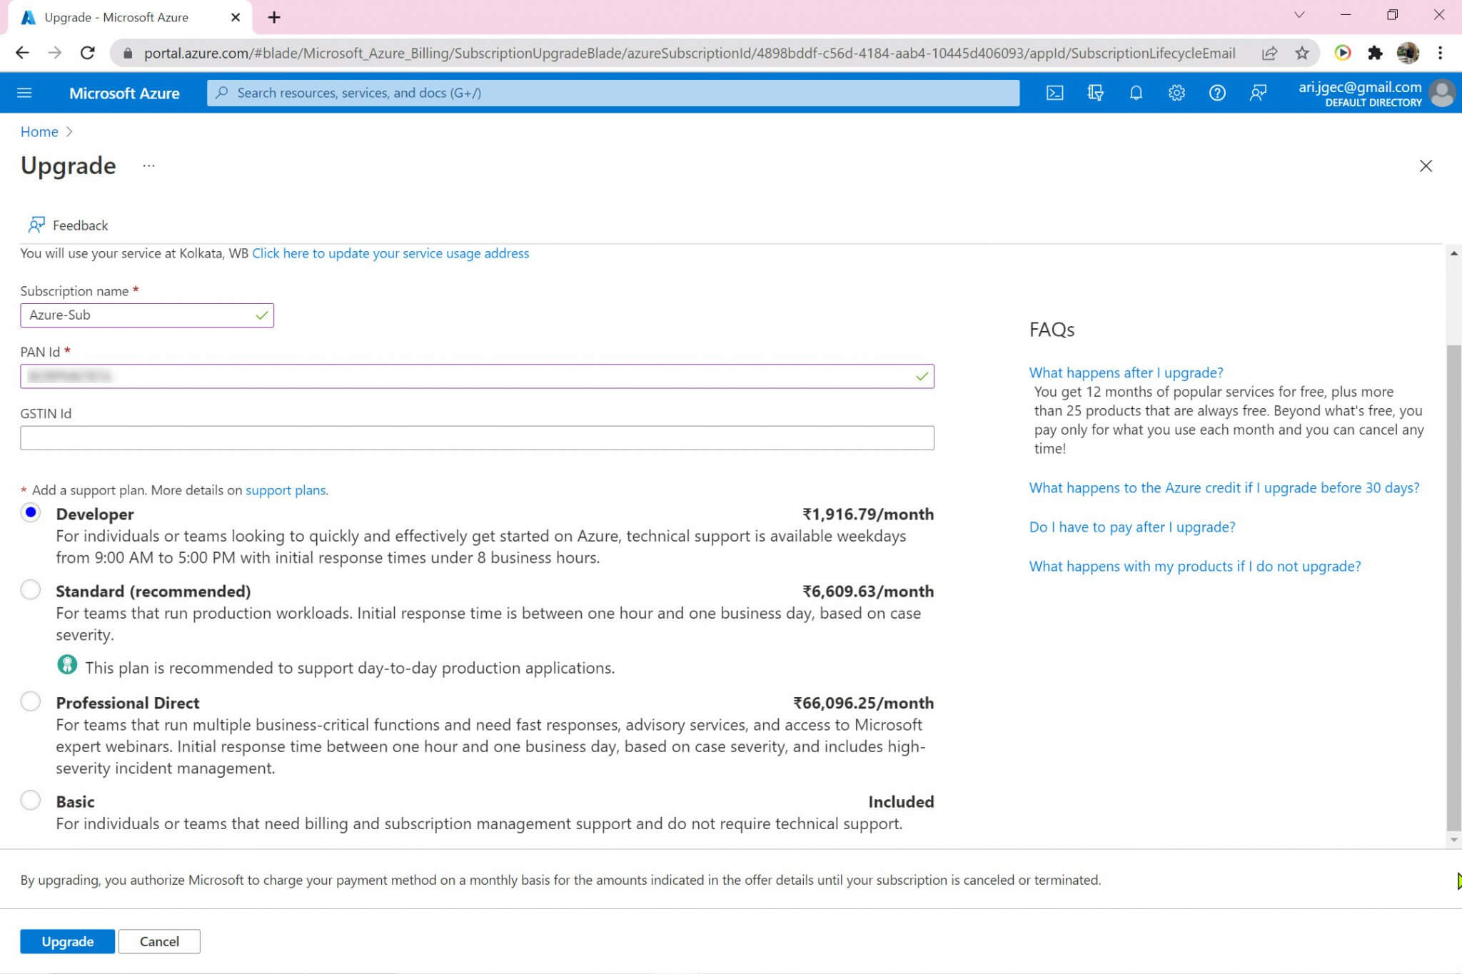The width and height of the screenshot is (1462, 974).
Task: Open Directories and subscriptions filter icon
Action: coord(1095,93)
